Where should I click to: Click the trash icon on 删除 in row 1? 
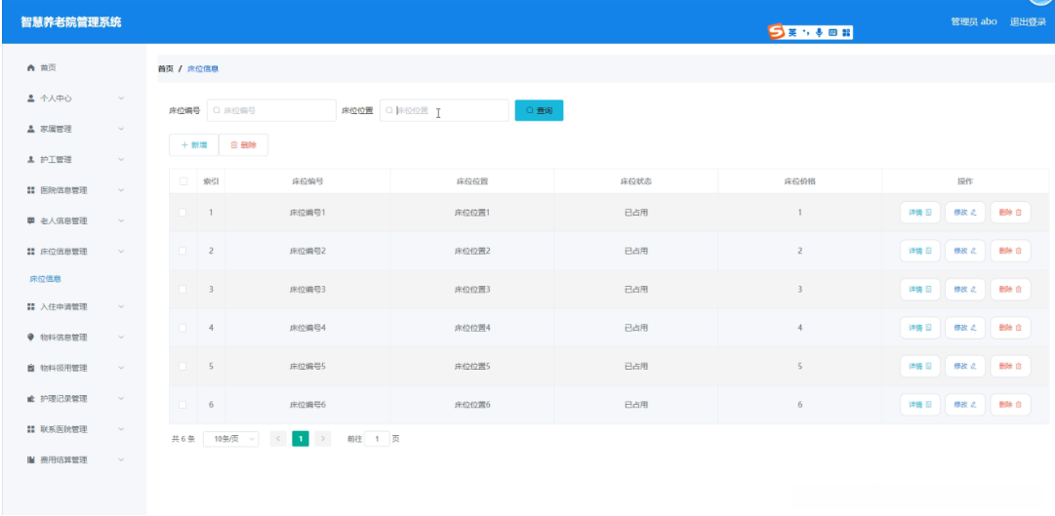point(1019,213)
